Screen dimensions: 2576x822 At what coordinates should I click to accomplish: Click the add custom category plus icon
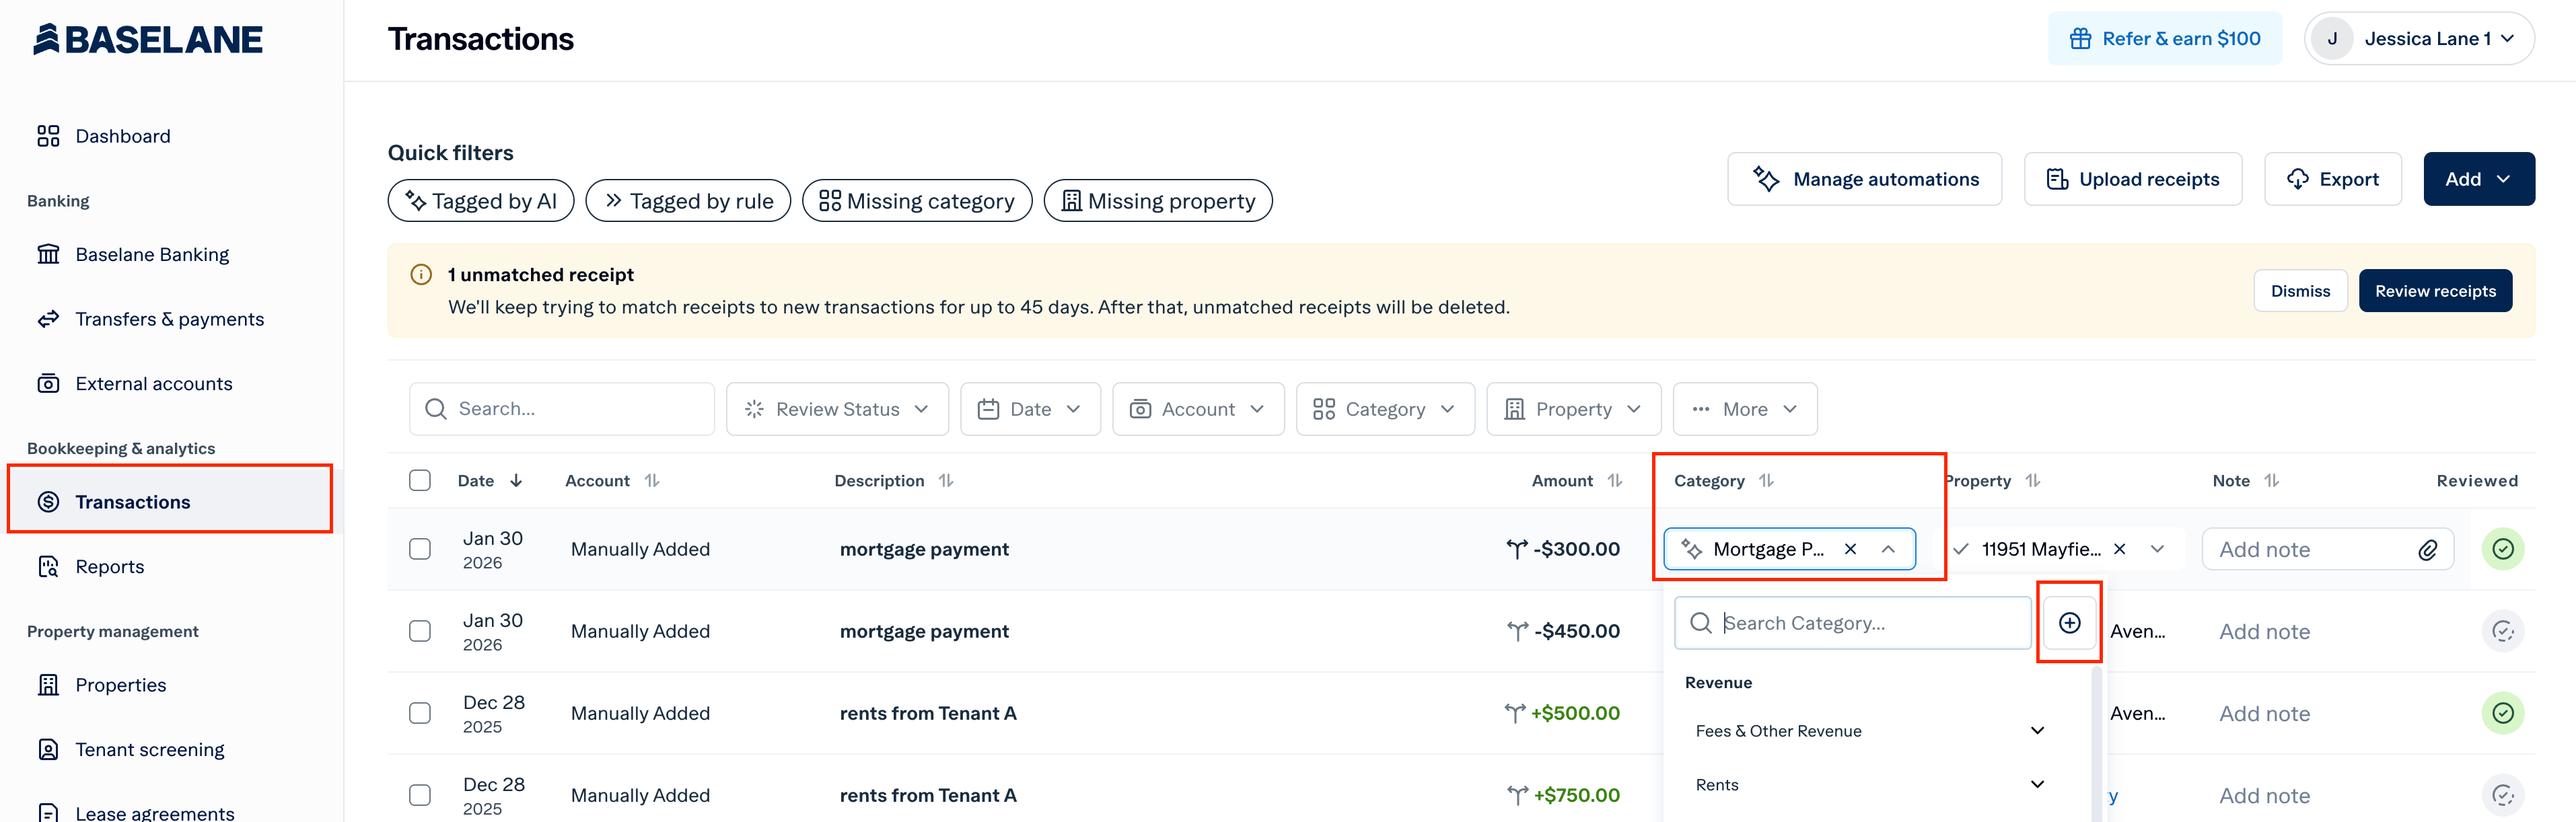tap(2069, 622)
